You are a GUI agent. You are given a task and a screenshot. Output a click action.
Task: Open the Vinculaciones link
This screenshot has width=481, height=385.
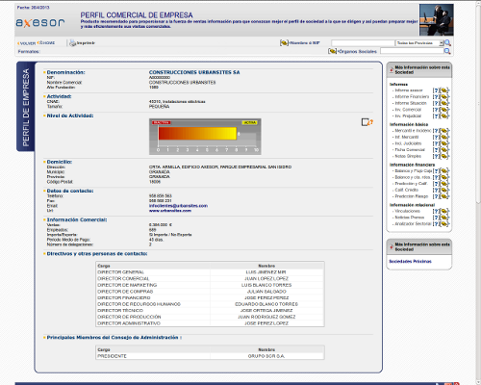(407, 212)
